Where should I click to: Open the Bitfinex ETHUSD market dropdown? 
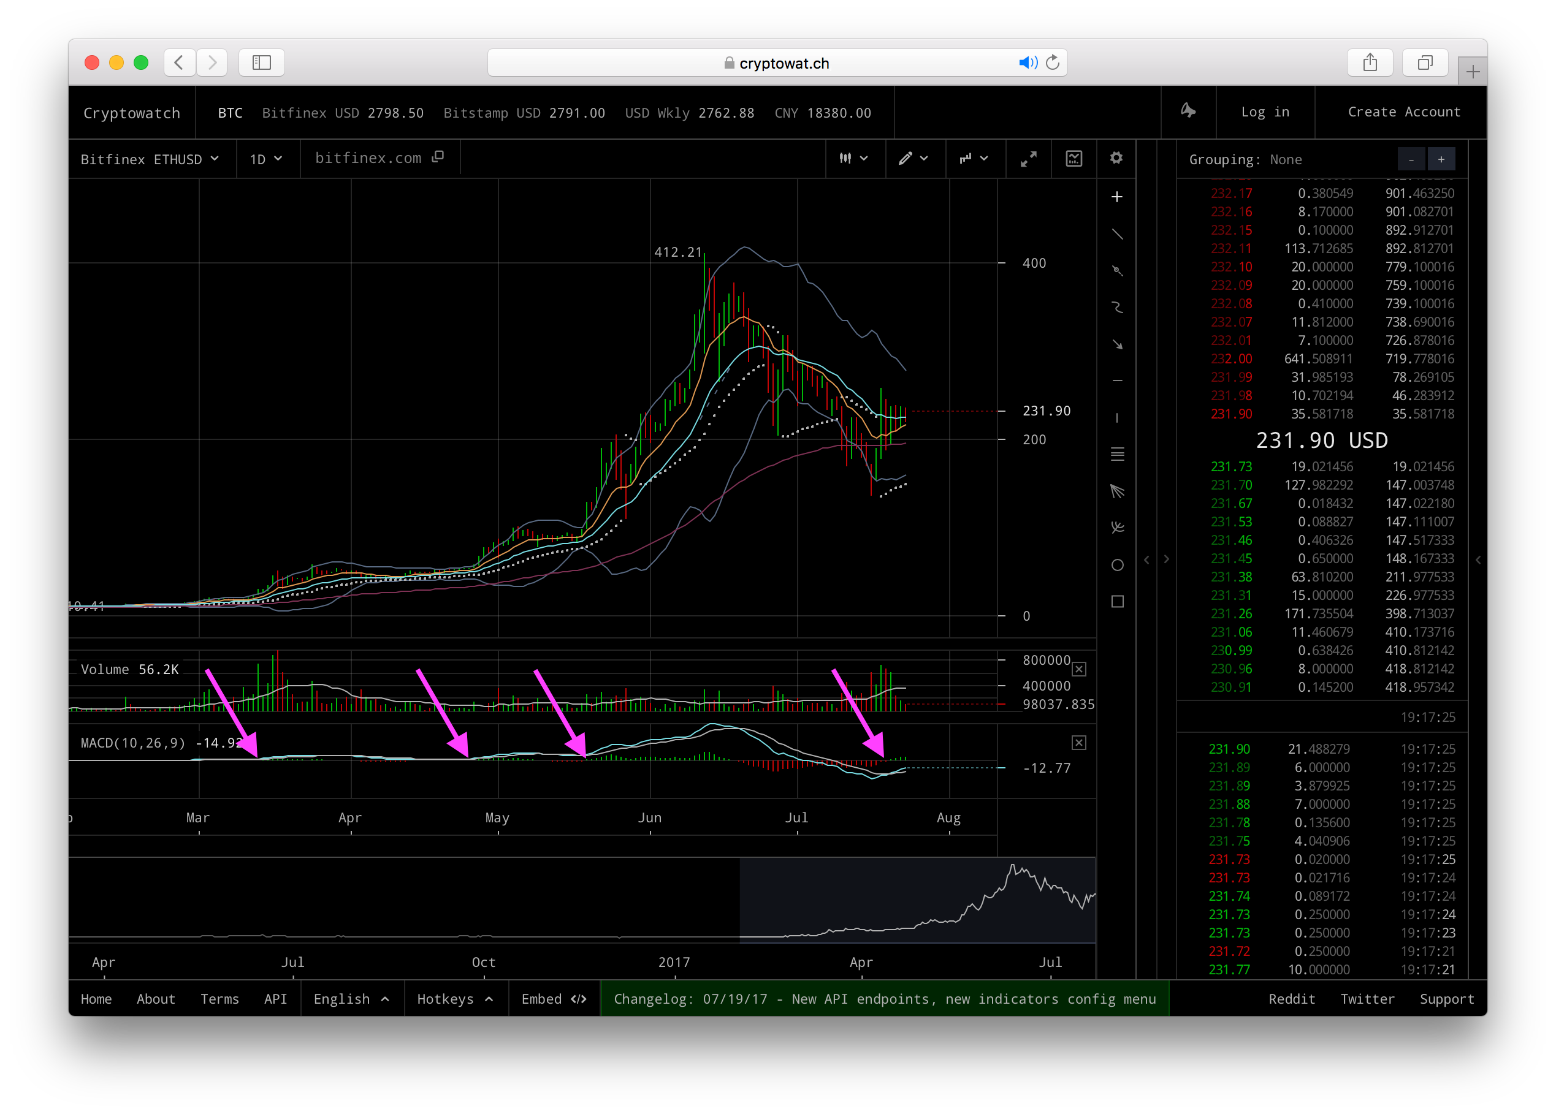point(150,159)
